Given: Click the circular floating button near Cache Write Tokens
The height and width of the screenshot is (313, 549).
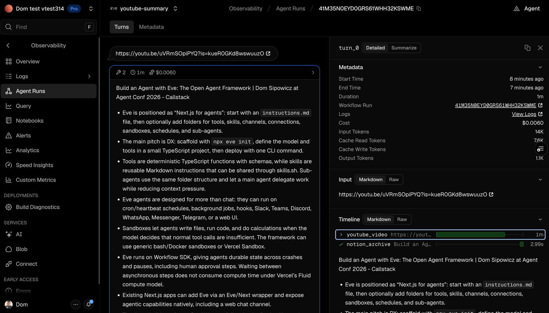Looking at the screenshot, I should (x=540, y=149).
